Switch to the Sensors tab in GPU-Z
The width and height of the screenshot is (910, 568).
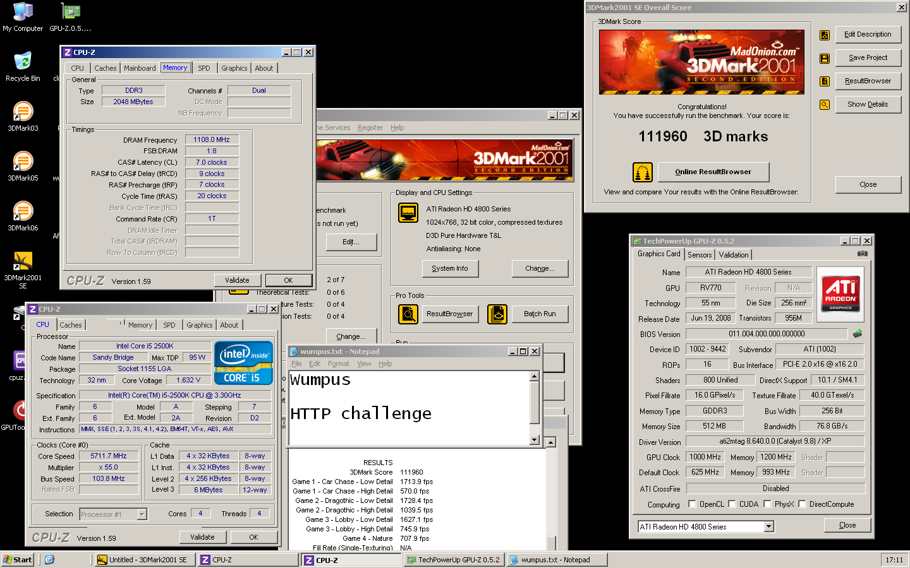coord(700,255)
